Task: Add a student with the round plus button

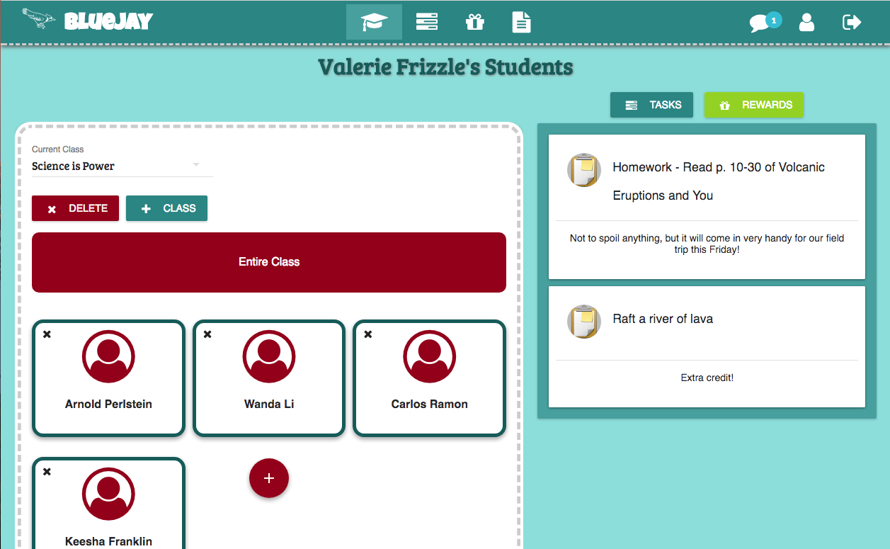Action: (x=269, y=478)
